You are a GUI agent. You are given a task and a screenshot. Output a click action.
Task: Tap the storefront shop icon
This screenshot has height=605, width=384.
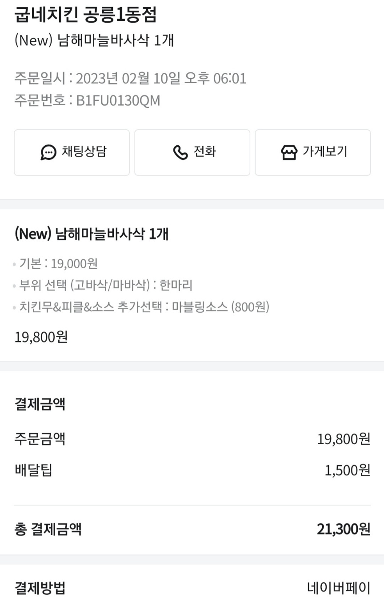pyautogui.click(x=289, y=152)
